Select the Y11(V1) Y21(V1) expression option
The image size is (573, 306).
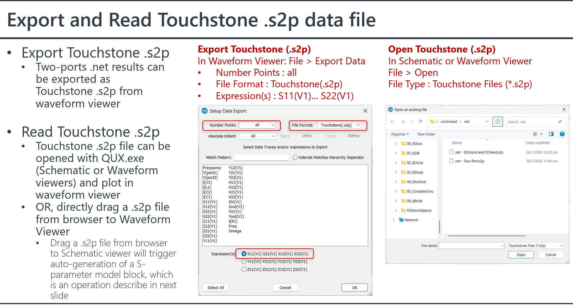click(x=244, y=261)
